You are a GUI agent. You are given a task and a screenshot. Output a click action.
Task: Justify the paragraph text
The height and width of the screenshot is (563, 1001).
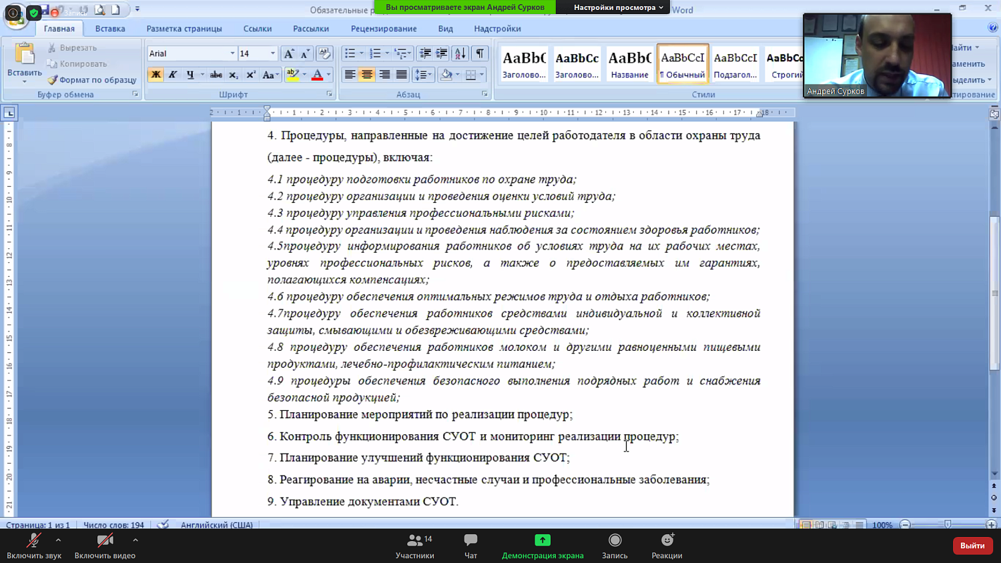pos(401,75)
